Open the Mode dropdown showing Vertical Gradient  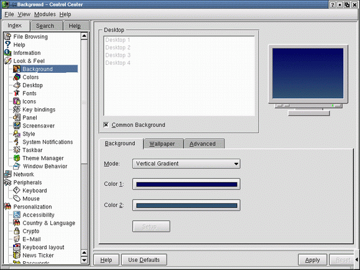point(187,164)
